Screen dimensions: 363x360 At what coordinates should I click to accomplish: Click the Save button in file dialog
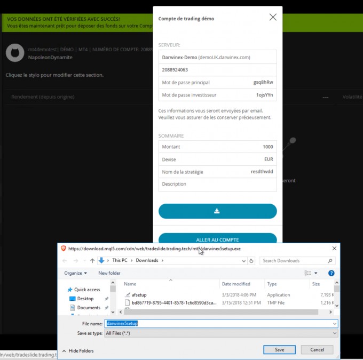(x=279, y=349)
